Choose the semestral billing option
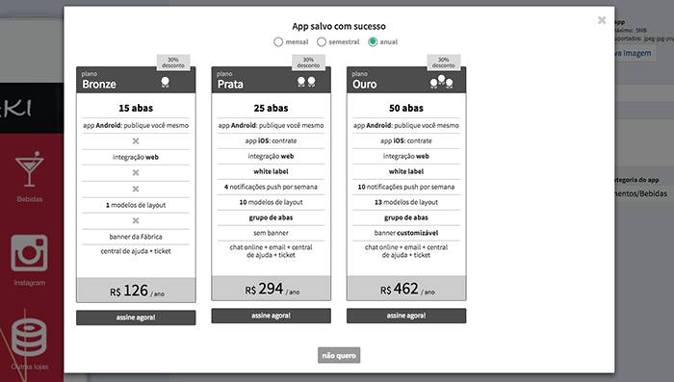This screenshot has height=382, width=674. point(322,41)
